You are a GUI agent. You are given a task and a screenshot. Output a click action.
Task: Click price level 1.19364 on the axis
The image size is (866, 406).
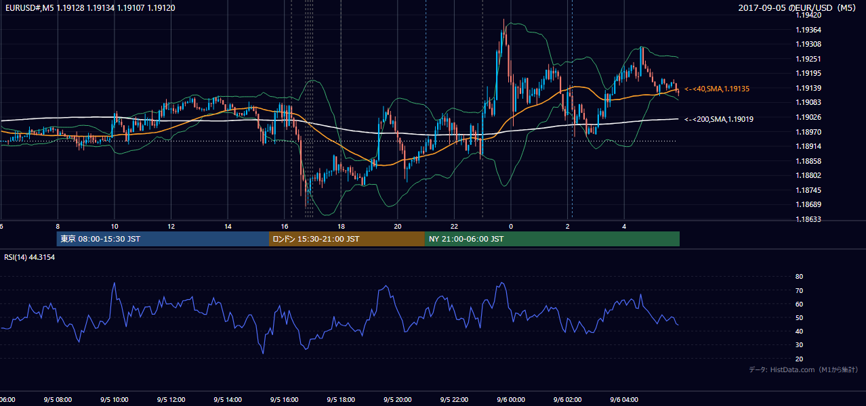tap(807, 30)
